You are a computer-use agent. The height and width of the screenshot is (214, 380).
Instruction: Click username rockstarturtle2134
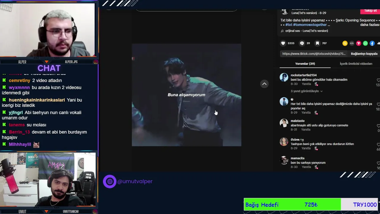click(303, 75)
